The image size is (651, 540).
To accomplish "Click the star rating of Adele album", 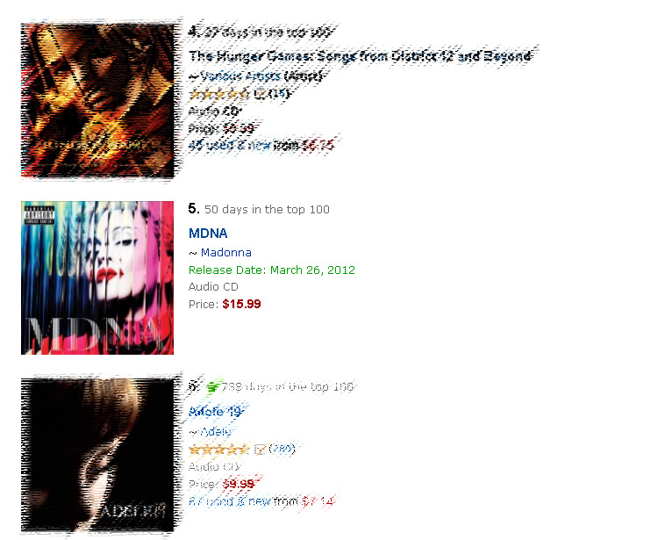I will (x=218, y=450).
